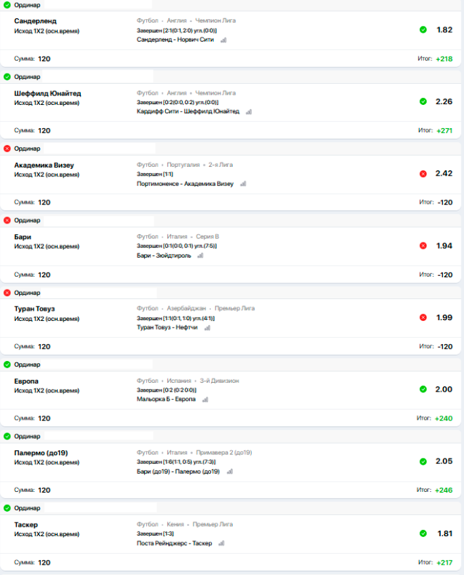Select the Шеффилд Юнайтед bet title
The image size is (464, 575).
click(x=48, y=93)
